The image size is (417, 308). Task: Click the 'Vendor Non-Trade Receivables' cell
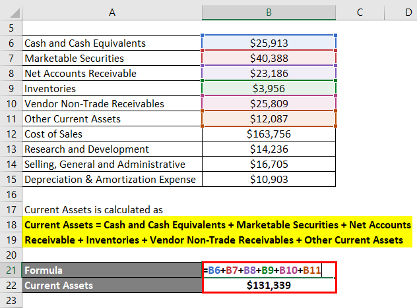click(112, 103)
